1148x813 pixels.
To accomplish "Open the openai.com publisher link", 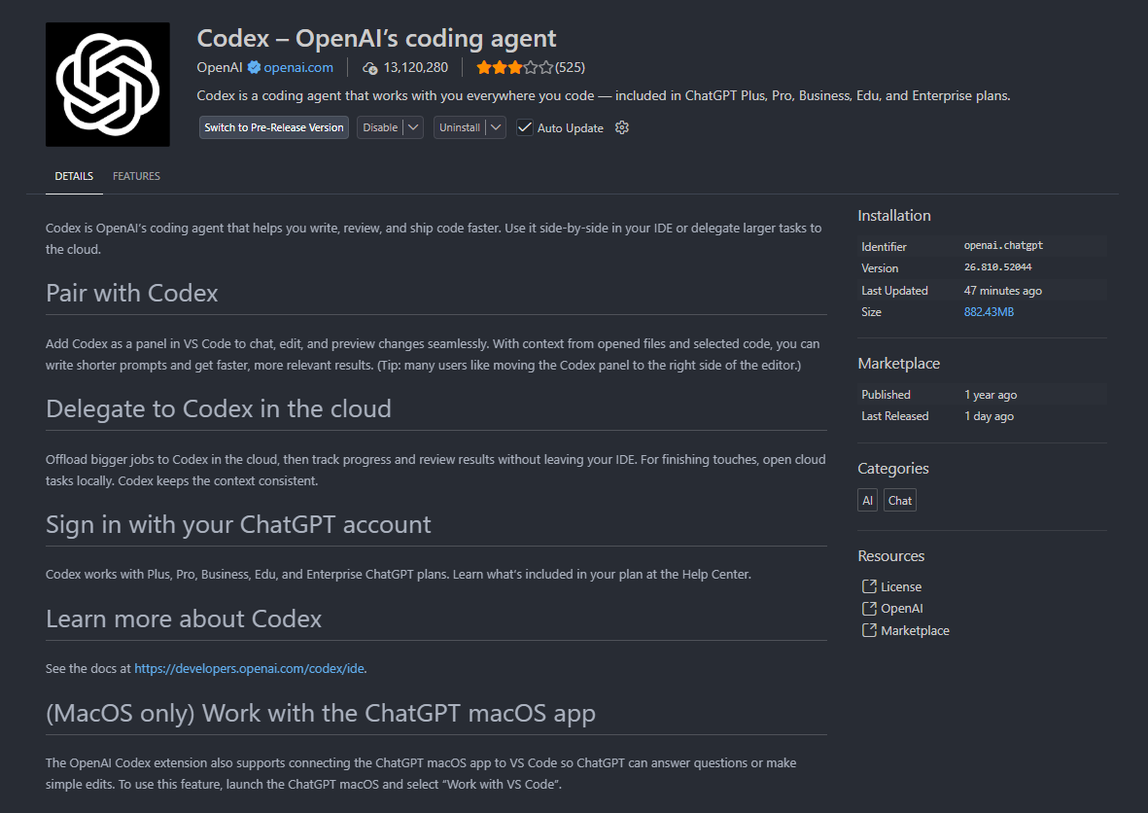I will (x=298, y=67).
